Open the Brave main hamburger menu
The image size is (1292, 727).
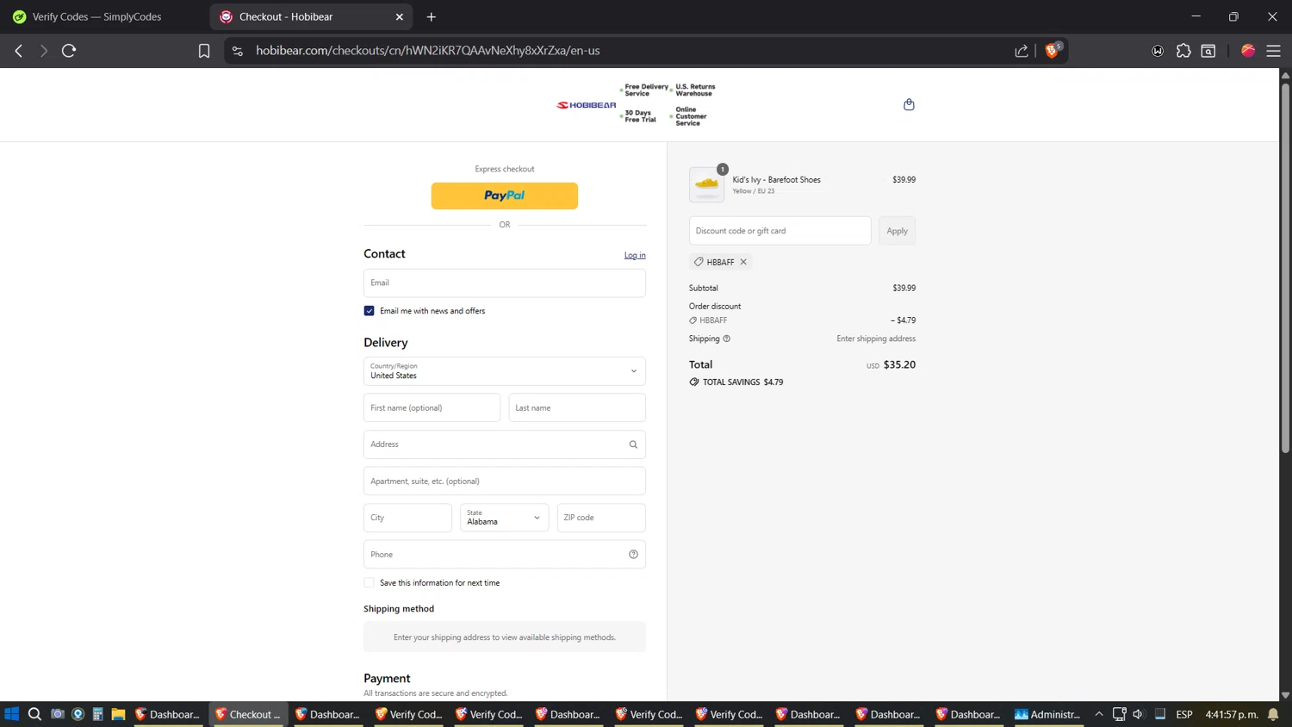[1273, 51]
